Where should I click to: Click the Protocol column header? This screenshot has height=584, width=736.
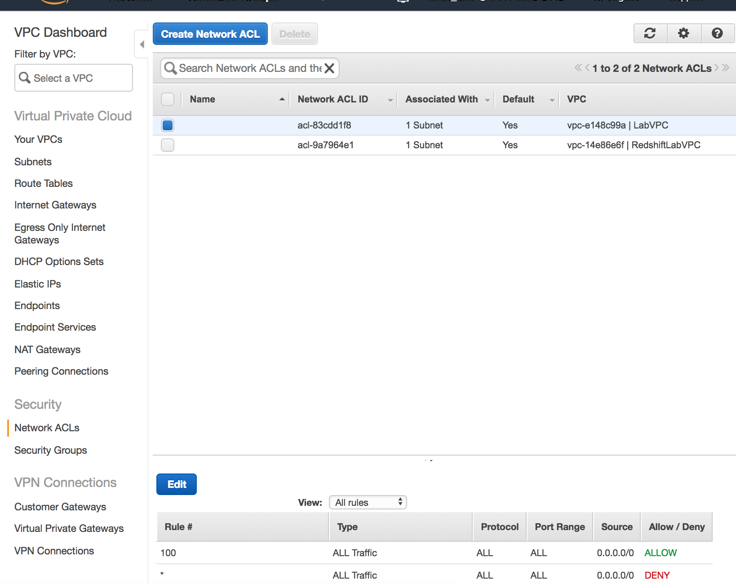500,527
